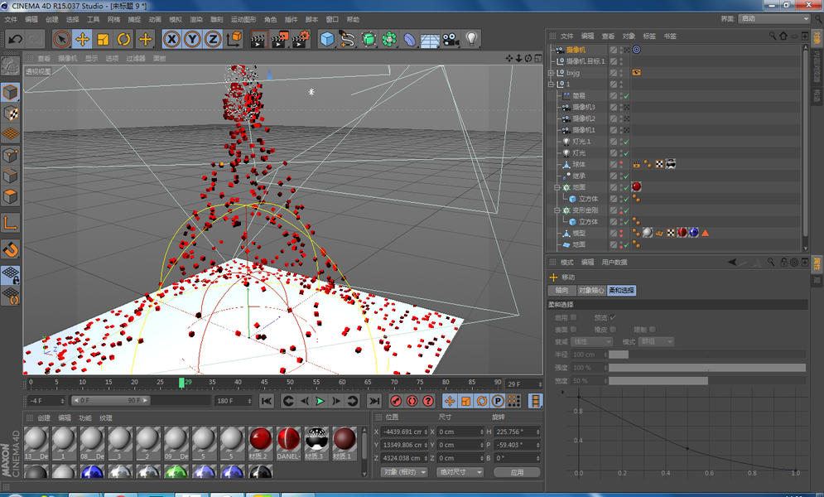824x497 pixels.
Task: Open render settings gear clapperboard icon
Action: click(x=301, y=40)
